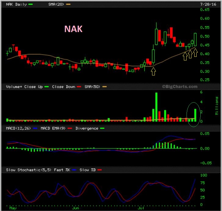Click the date "7/28/16" in header
This screenshot has height=211, width=222.
point(208,4)
